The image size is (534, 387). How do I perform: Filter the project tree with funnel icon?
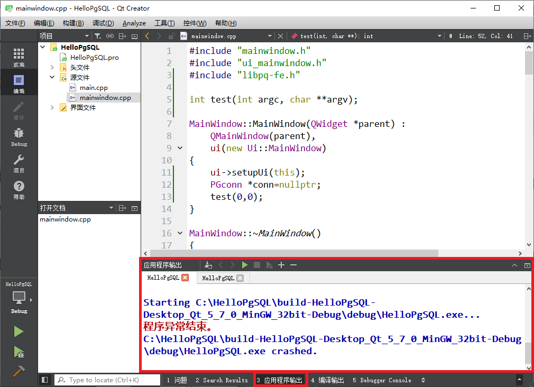(x=97, y=36)
